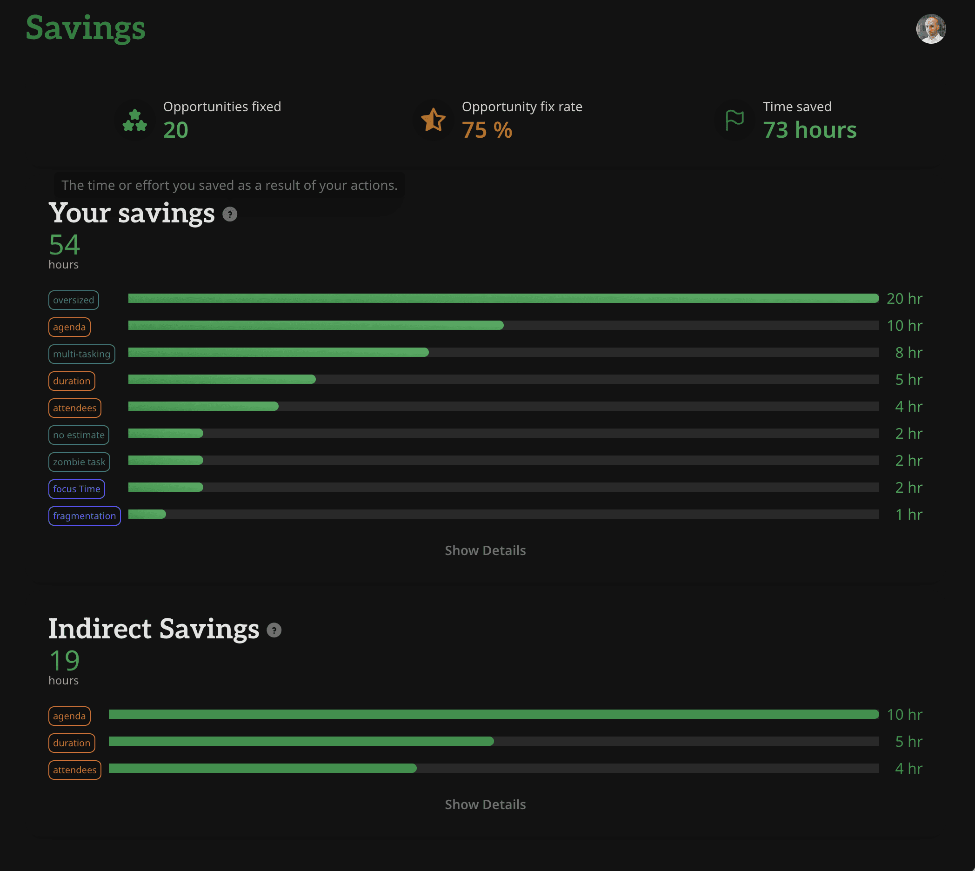The width and height of the screenshot is (975, 871).
Task: Click the 20 hr oversized progress bar
Action: click(502, 298)
